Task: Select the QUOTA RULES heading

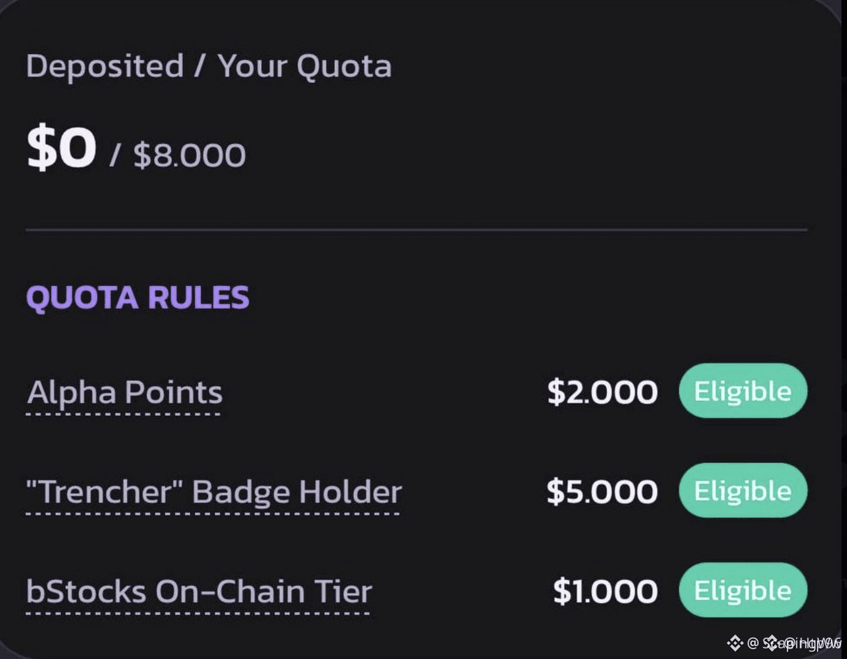Action: point(137,298)
